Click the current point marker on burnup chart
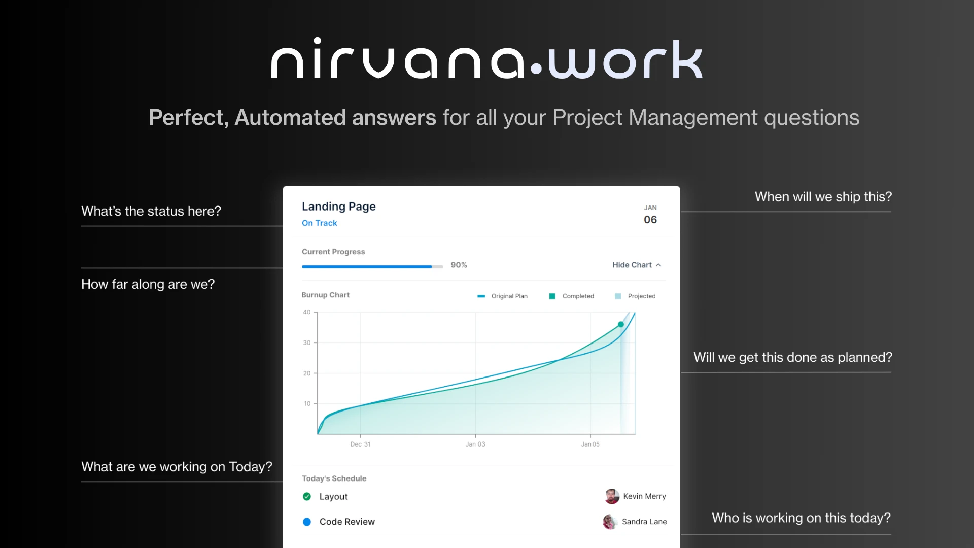The height and width of the screenshot is (548, 974). (621, 324)
